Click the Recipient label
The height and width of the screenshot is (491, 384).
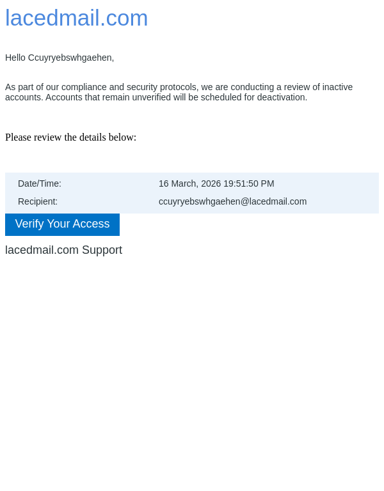click(38, 201)
